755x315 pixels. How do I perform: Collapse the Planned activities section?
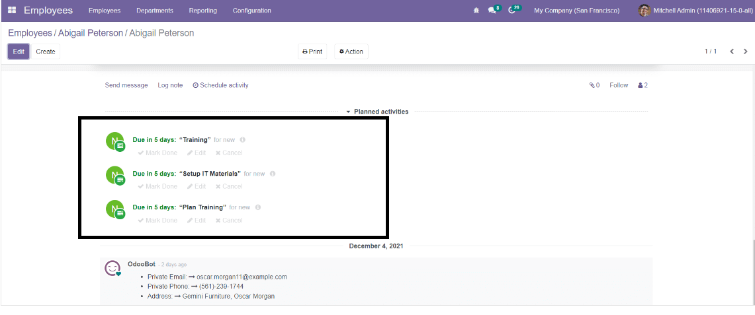377,112
